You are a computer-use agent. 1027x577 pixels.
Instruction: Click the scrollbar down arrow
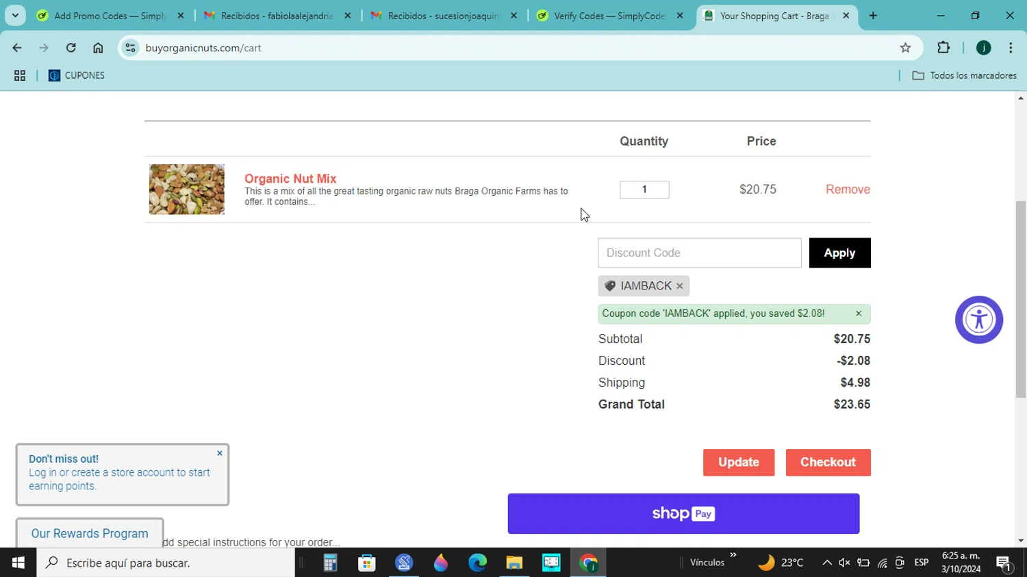(x=1021, y=541)
